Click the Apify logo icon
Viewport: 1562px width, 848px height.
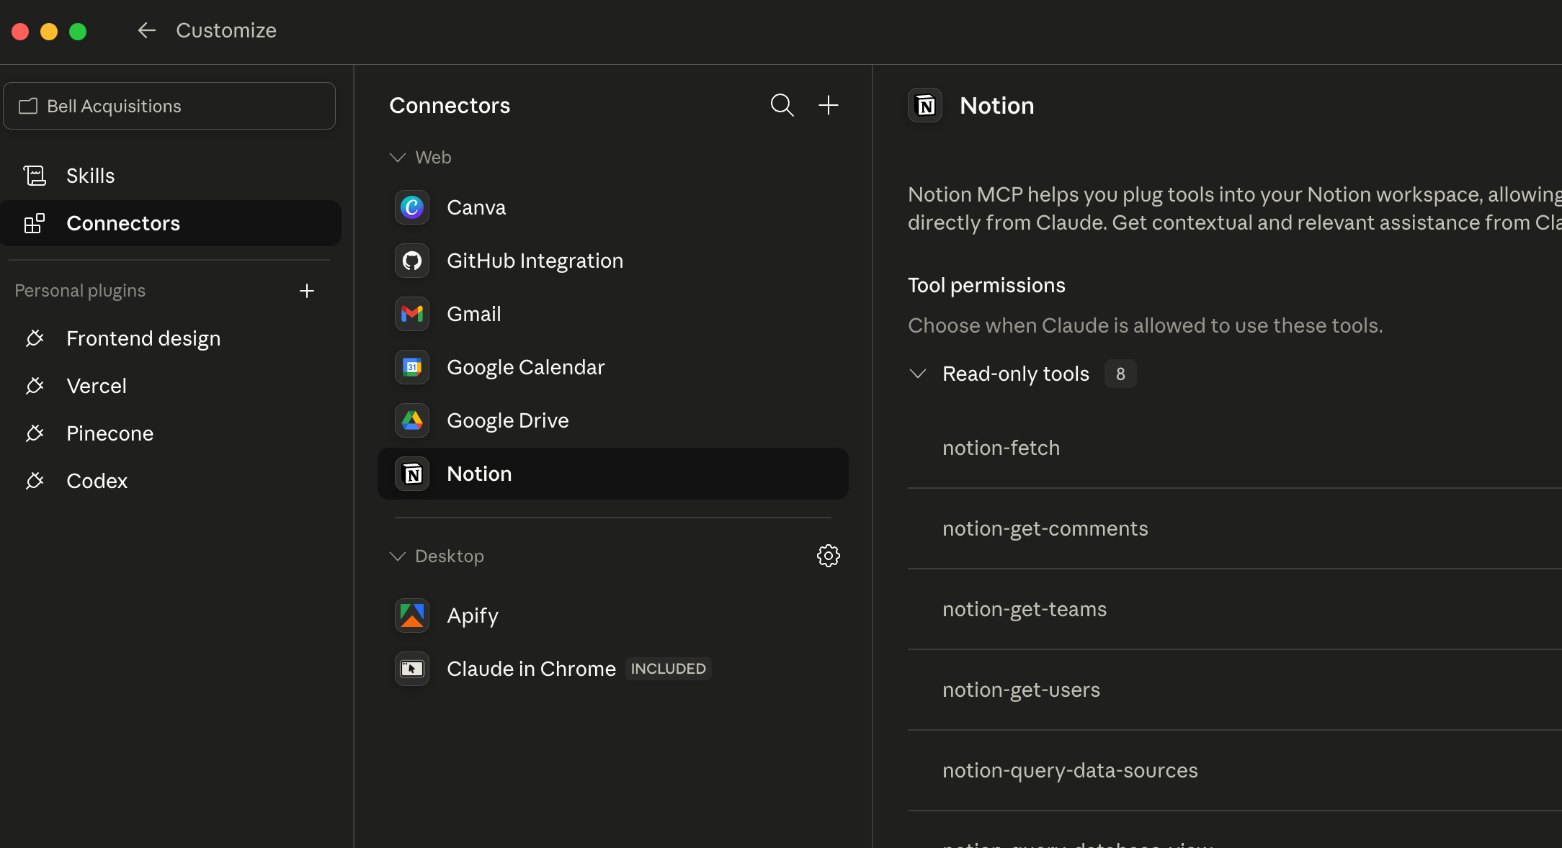[x=412, y=615]
